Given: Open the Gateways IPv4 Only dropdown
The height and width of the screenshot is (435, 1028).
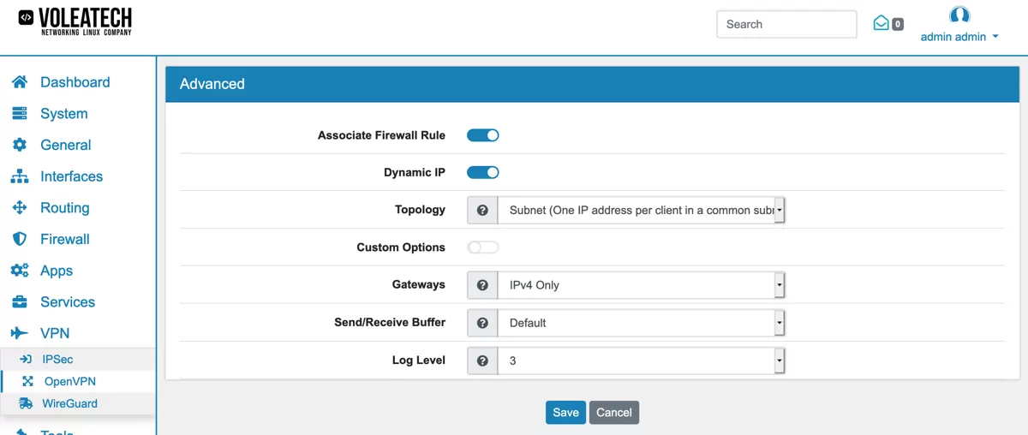Looking at the screenshot, I should (x=641, y=285).
